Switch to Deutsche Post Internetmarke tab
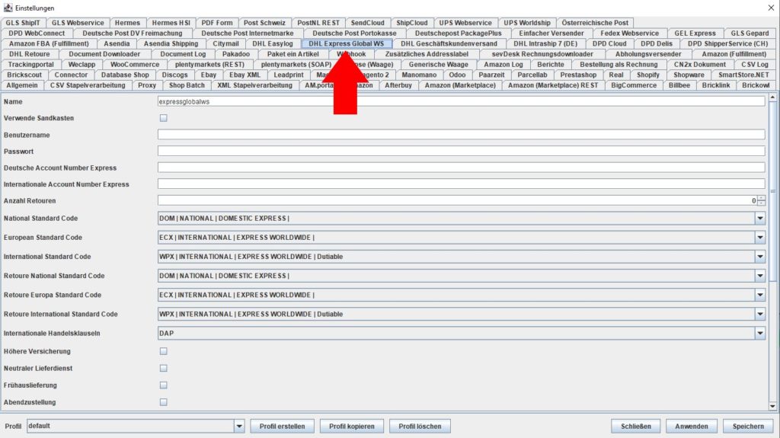Viewport: 780px width, 438px height. (x=248, y=34)
